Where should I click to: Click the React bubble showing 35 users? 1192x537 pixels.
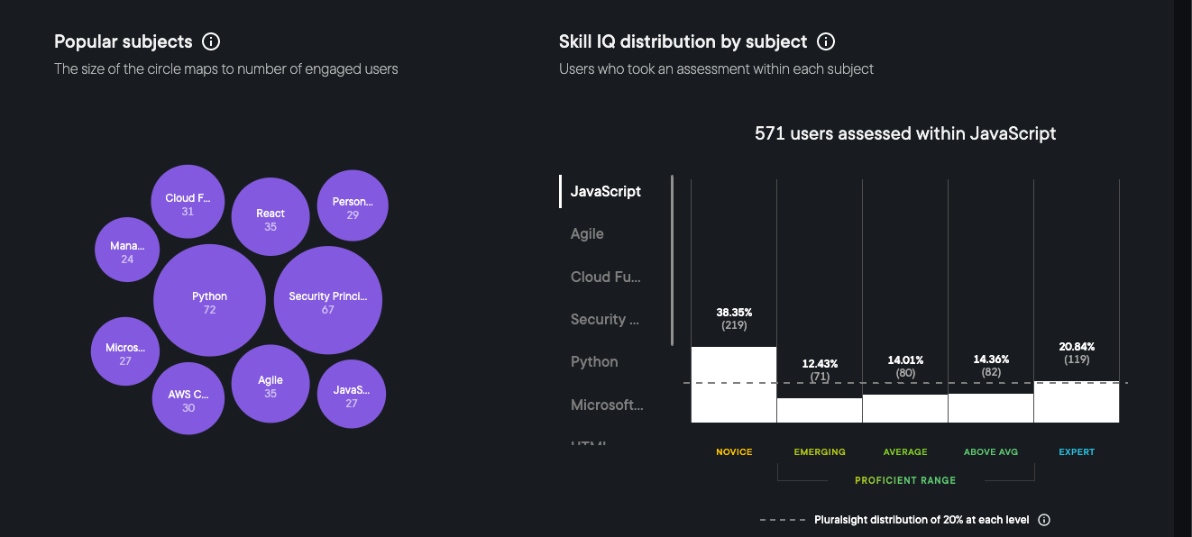coord(270,216)
